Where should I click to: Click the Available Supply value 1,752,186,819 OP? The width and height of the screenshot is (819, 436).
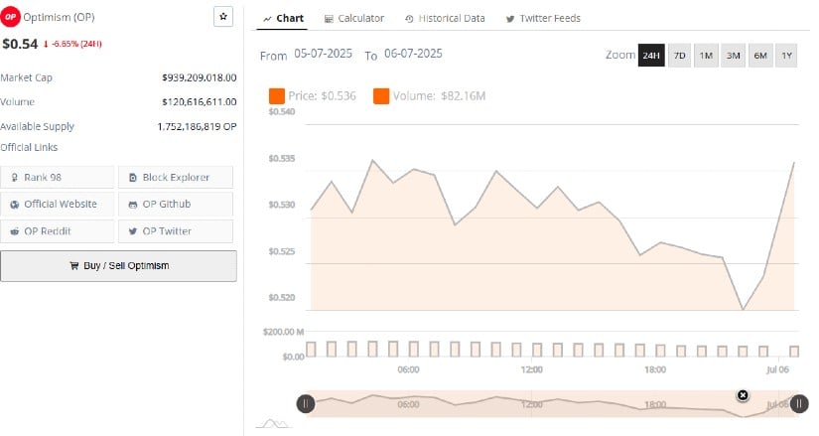197,126
